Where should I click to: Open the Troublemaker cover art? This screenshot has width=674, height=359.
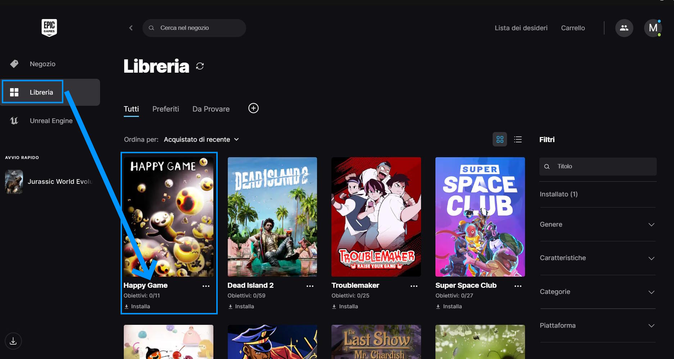pyautogui.click(x=376, y=217)
